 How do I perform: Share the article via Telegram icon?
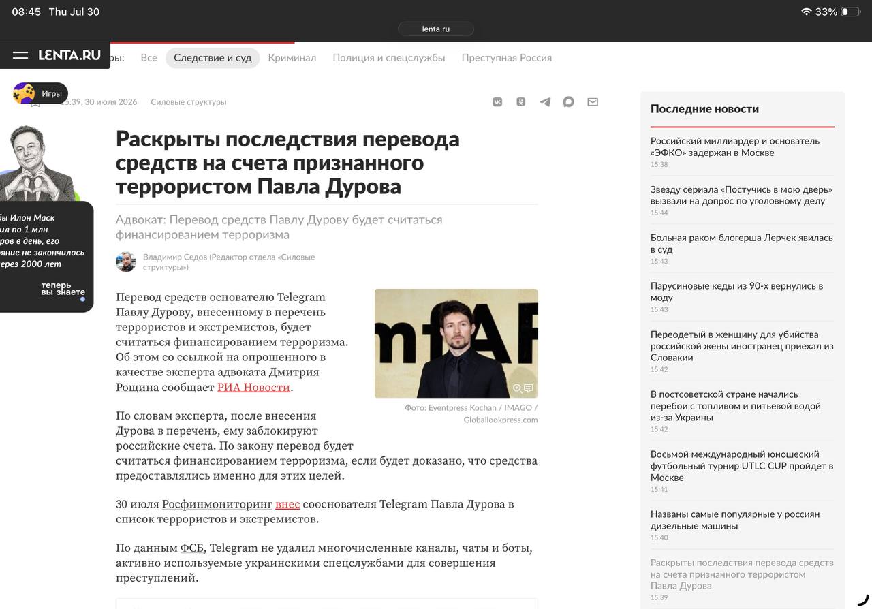point(545,102)
